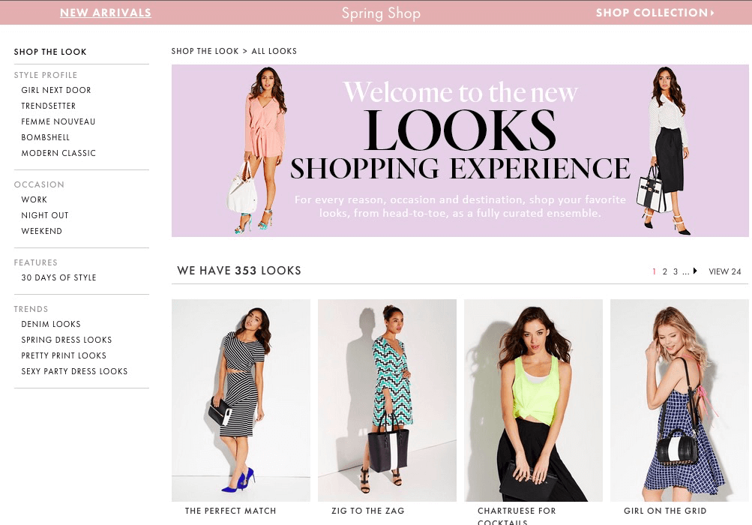The height and width of the screenshot is (525, 752).
Task: Click All Looks breadcrumb
Action: [x=274, y=51]
